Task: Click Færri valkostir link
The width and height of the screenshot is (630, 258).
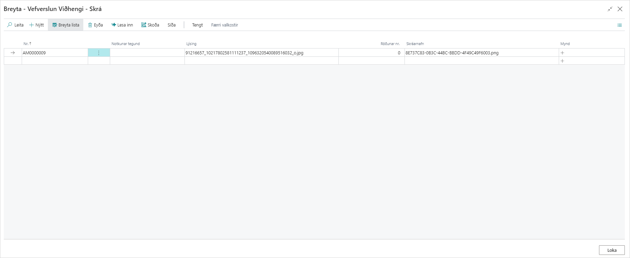Action: [224, 25]
